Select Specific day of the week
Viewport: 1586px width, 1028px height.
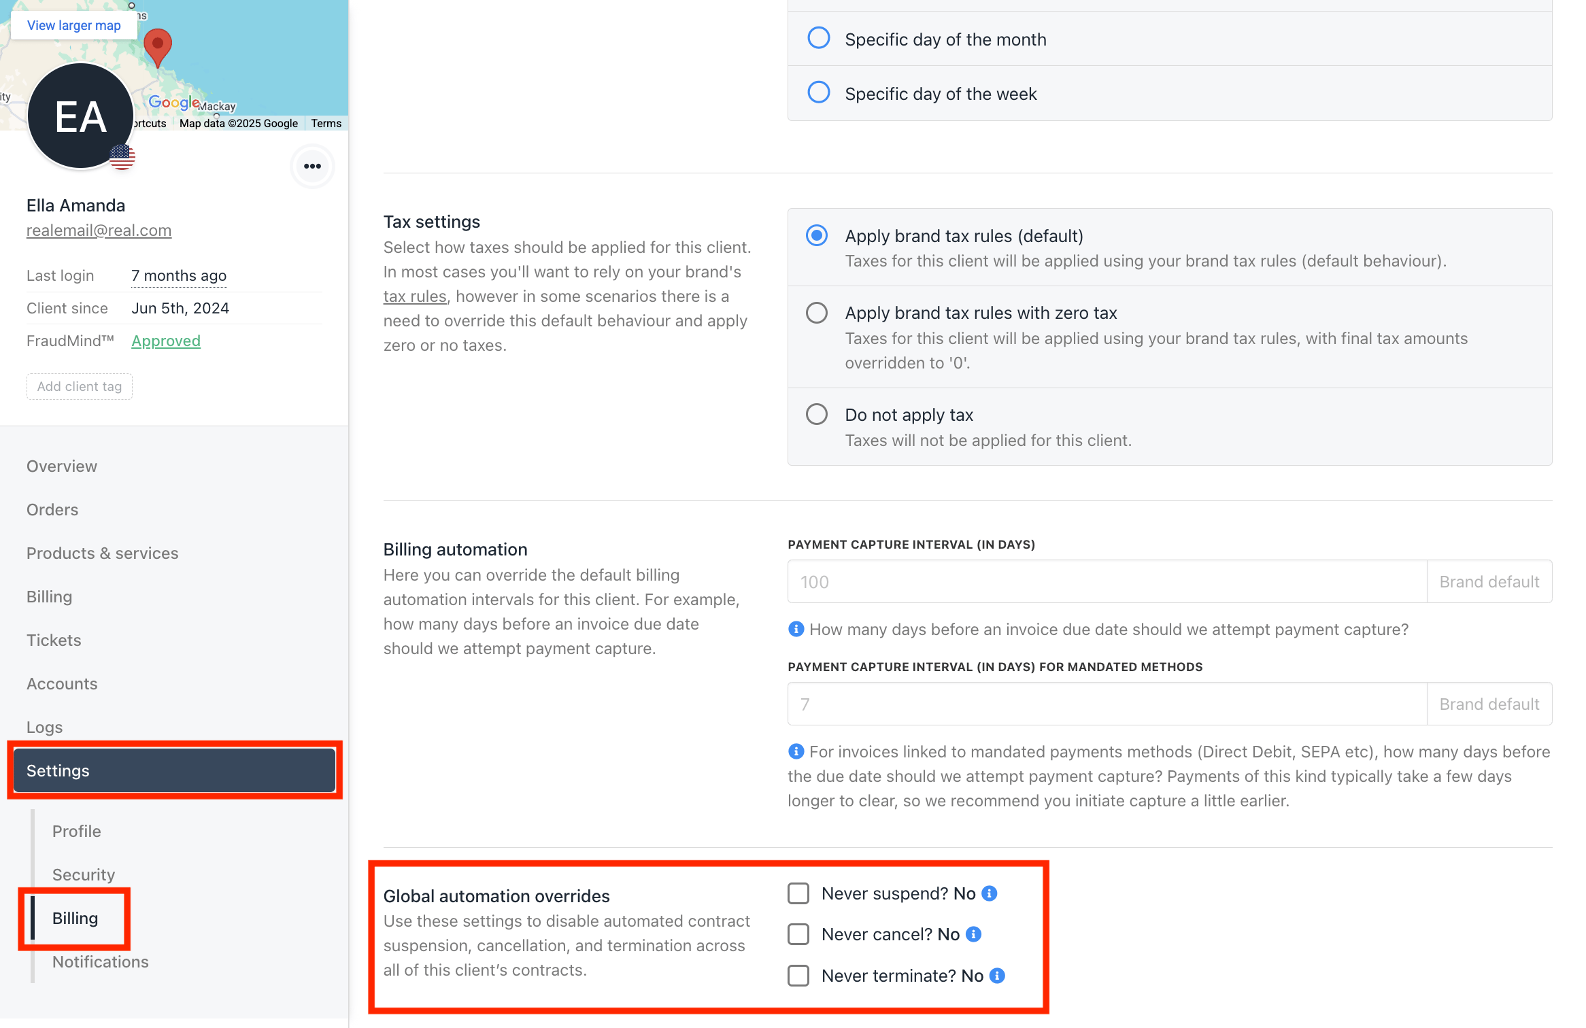819,92
